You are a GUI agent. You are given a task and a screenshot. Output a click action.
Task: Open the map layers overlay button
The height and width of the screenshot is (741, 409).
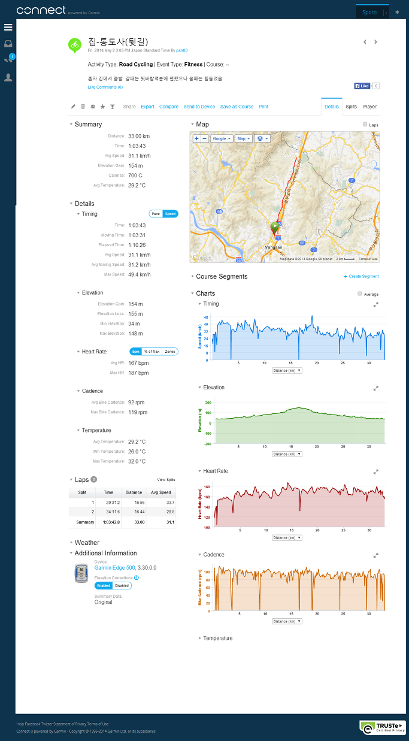262,138
